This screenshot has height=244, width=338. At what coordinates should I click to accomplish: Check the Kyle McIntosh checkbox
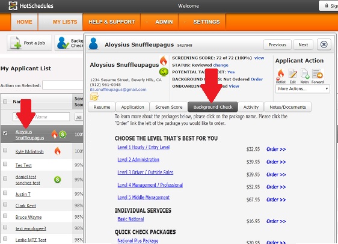(x=5, y=150)
